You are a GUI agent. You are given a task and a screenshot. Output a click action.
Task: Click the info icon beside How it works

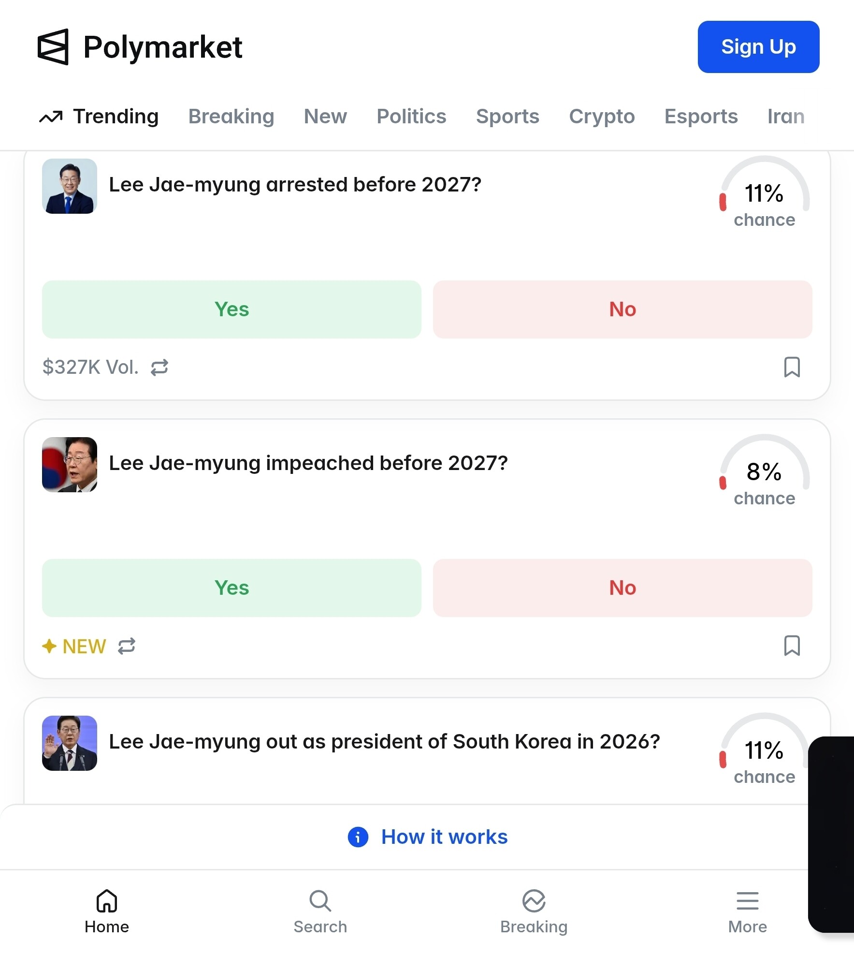(358, 837)
